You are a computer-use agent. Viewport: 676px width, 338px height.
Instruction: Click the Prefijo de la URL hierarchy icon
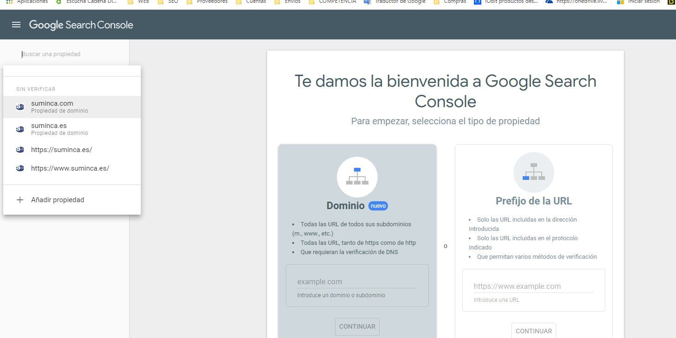[x=534, y=172]
